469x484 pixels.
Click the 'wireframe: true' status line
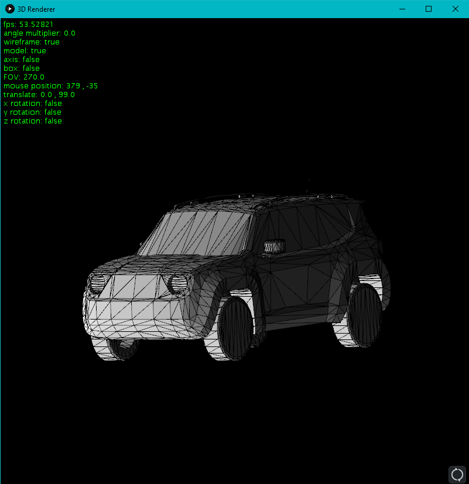(x=32, y=42)
